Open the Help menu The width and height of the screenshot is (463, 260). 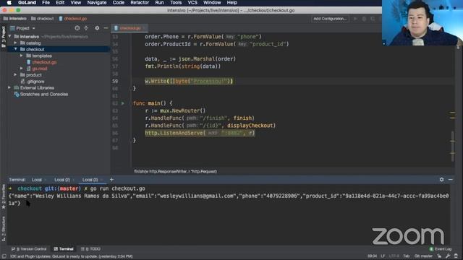(232, 3)
